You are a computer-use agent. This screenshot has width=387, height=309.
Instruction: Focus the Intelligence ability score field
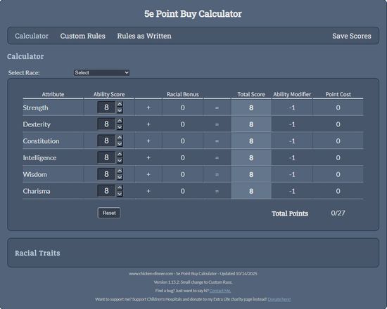[x=106, y=157]
